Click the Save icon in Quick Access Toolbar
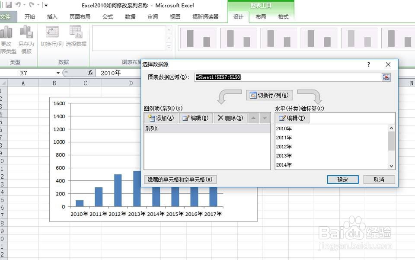Screen dimensions: 415x260 [9, 4]
